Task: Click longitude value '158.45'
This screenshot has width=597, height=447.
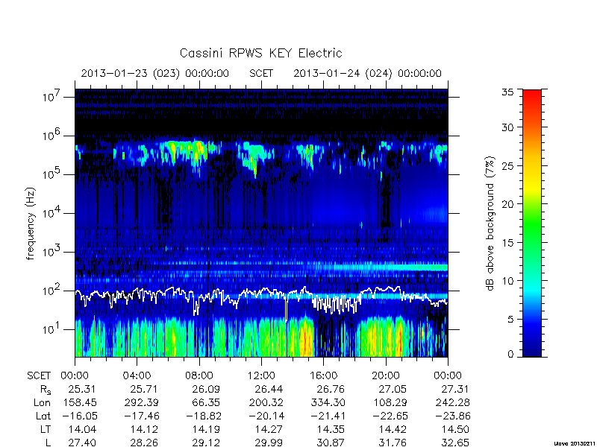Action: [79, 402]
